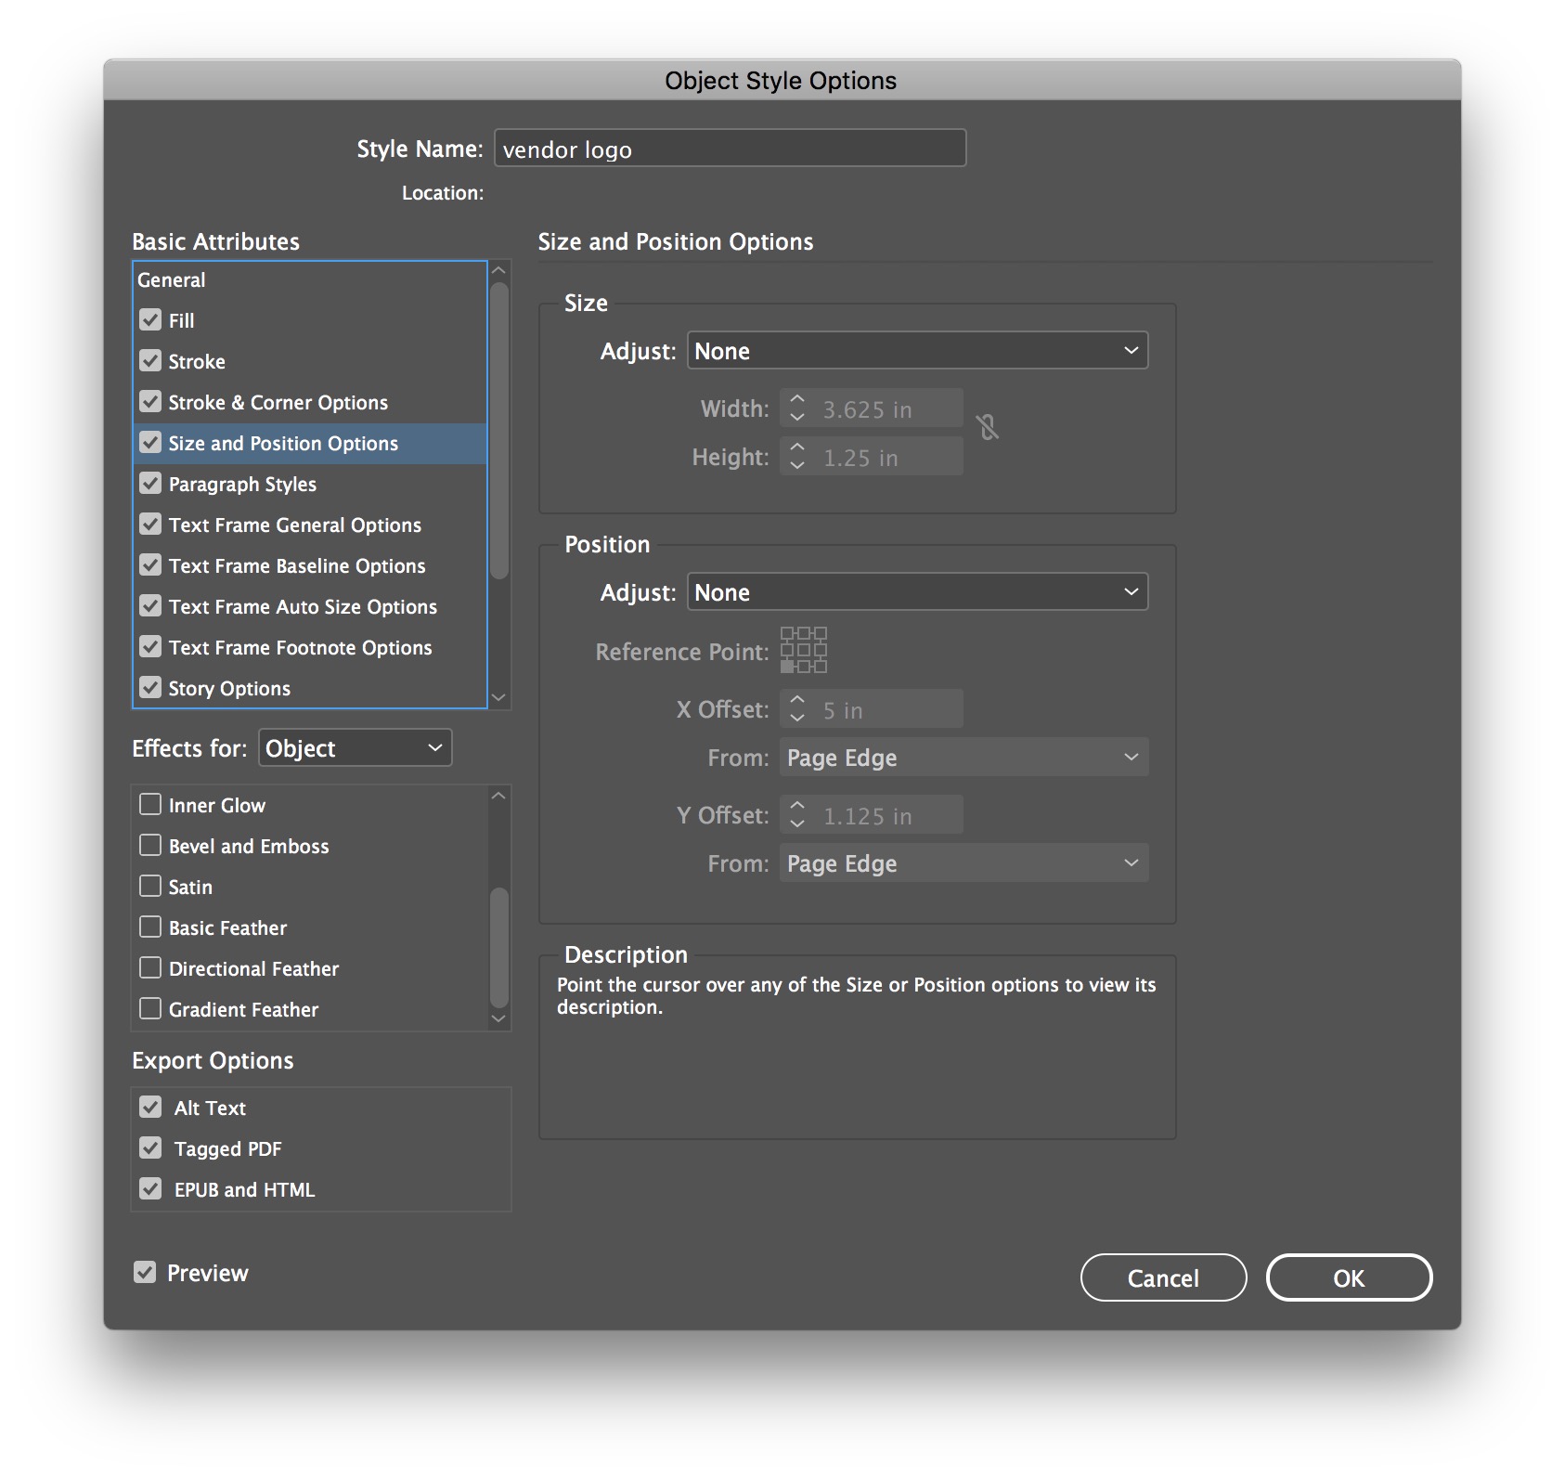The image size is (1565, 1478).
Task: Click the X Offset stepper arrows
Action: pos(796,709)
